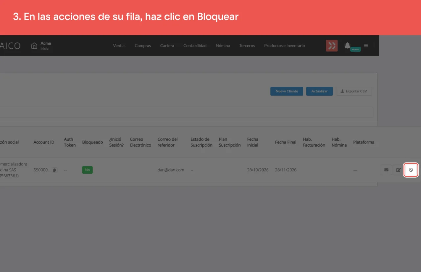Click the Exportar CSV button
This screenshot has width=421, height=272.
click(354, 91)
